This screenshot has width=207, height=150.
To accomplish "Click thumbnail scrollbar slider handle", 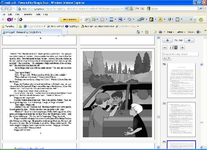I will tap(201, 122).
